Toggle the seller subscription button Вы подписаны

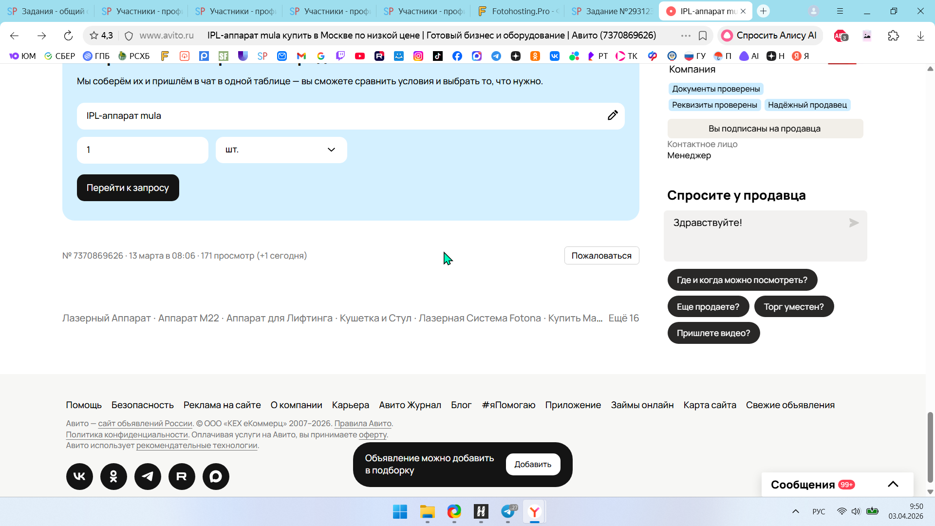tap(765, 129)
